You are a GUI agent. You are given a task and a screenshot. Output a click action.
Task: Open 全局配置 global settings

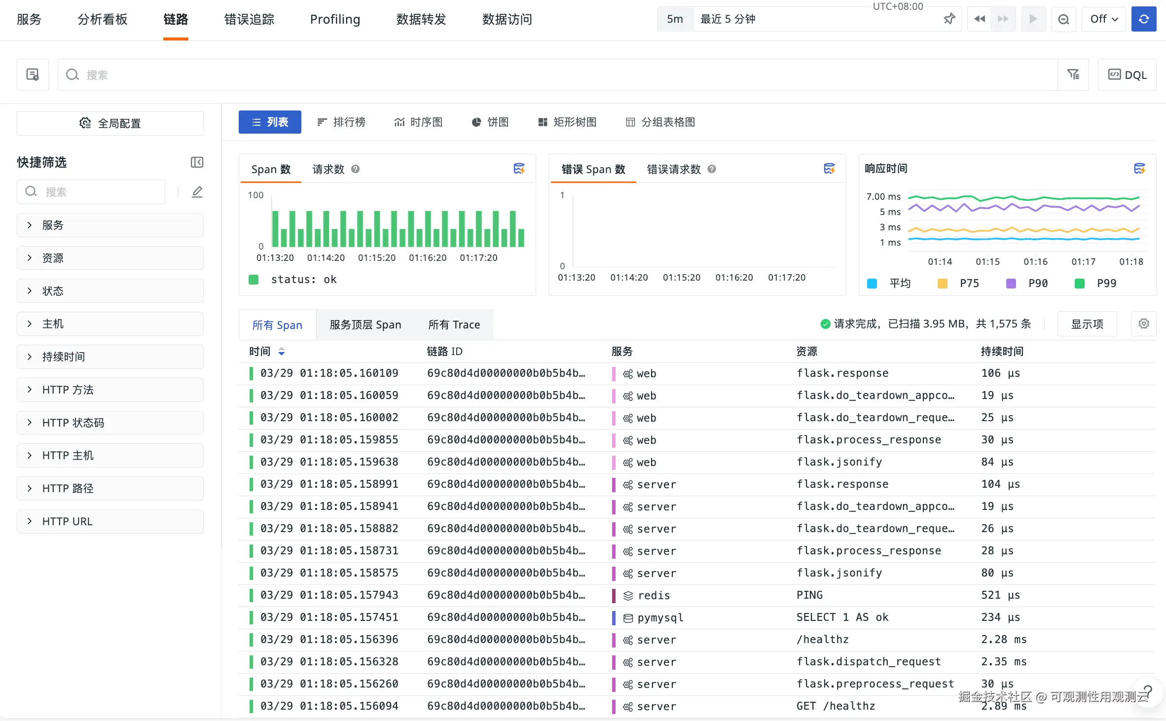coord(110,123)
